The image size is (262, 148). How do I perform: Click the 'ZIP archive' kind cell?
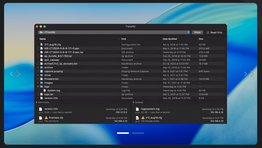pyautogui.click(x=127, y=52)
